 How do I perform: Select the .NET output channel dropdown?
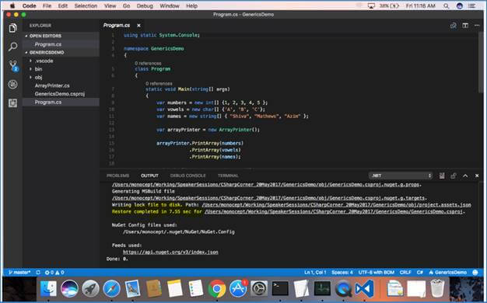[x=401, y=176]
